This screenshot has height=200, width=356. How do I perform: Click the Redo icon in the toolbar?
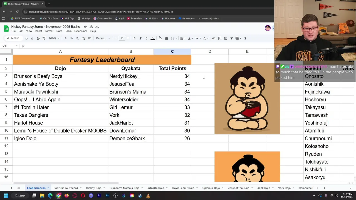point(32,38)
